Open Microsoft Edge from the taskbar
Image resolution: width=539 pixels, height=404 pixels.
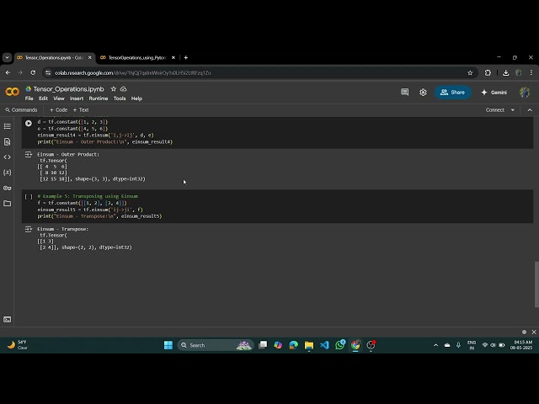point(294,345)
